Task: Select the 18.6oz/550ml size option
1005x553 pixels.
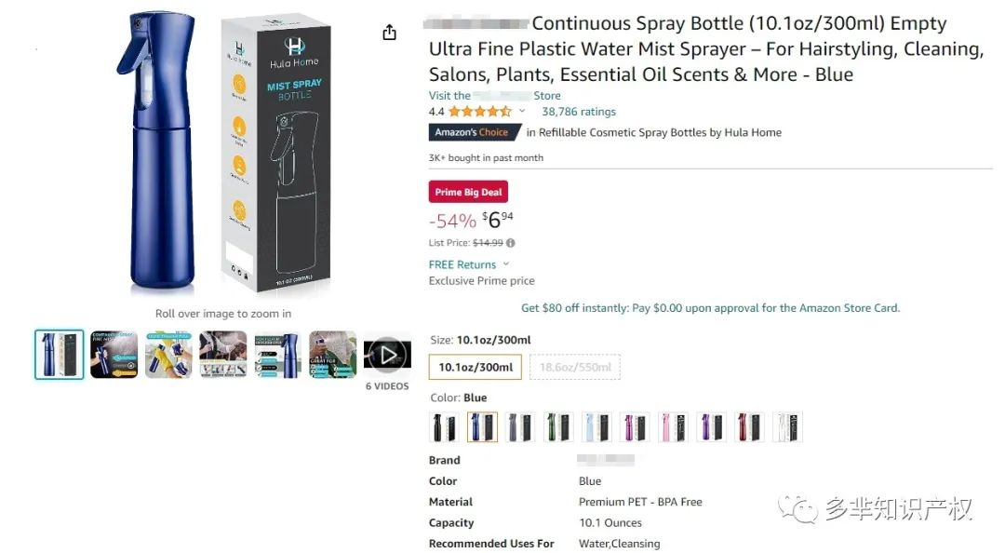Action: [x=575, y=367]
